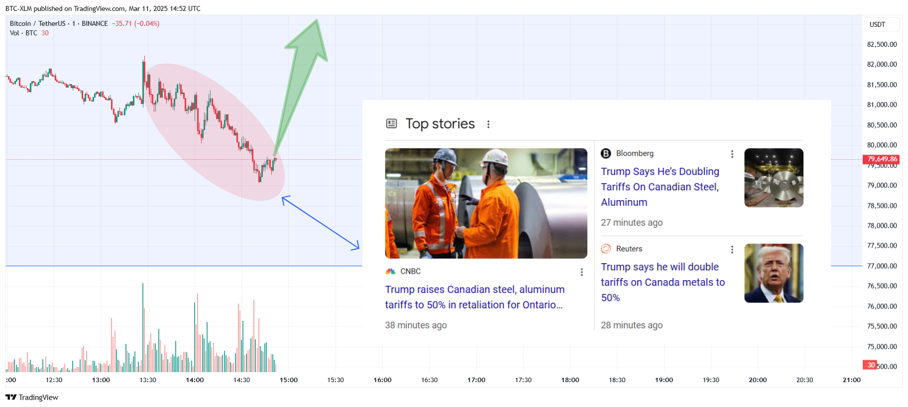The width and height of the screenshot is (908, 407).
Task: Click the 82,500.00 price axis label
Action: [x=882, y=44]
